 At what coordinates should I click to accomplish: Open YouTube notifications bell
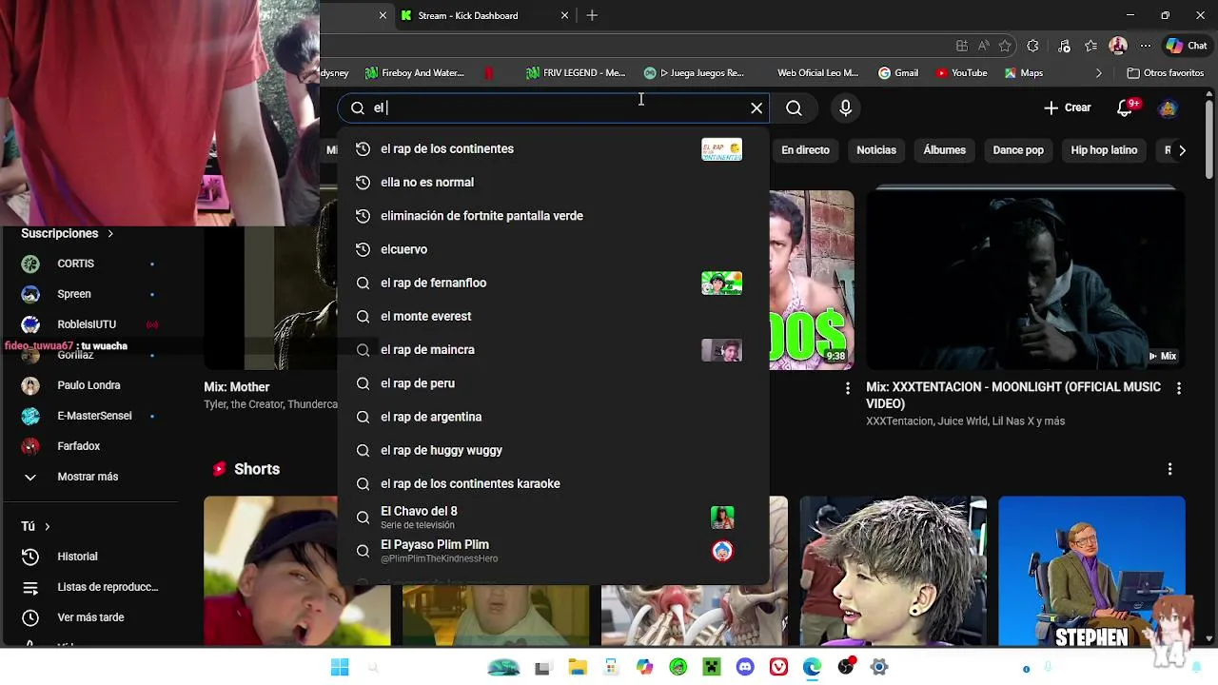click(x=1126, y=108)
